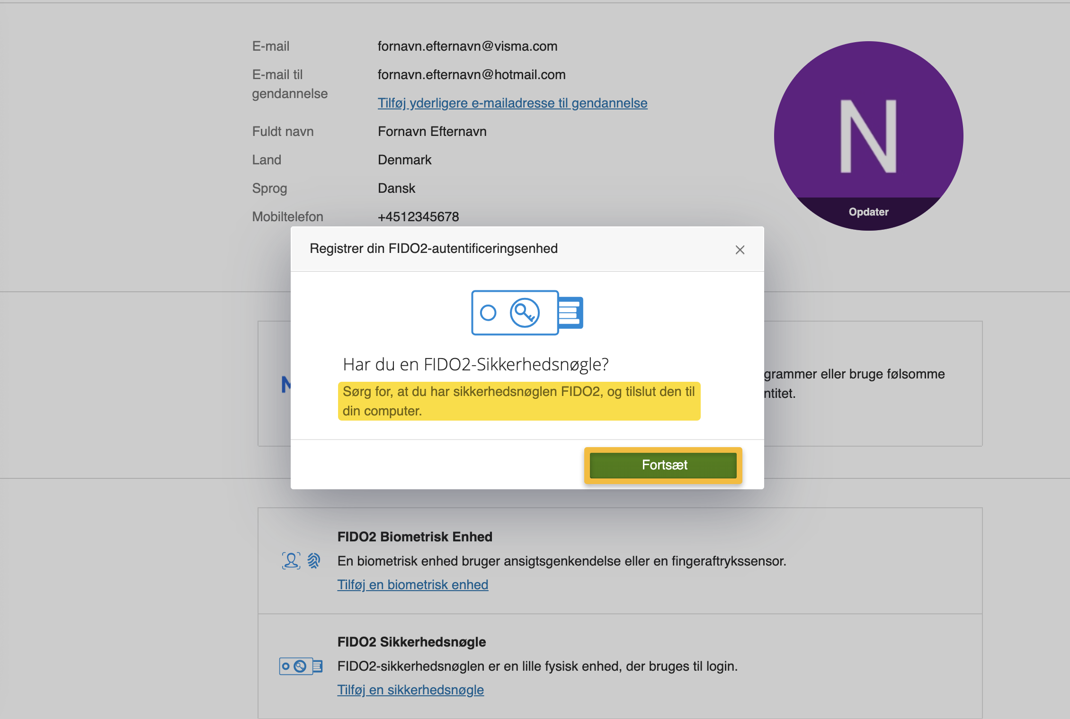Open the Land field showing Denmark

tap(404, 160)
